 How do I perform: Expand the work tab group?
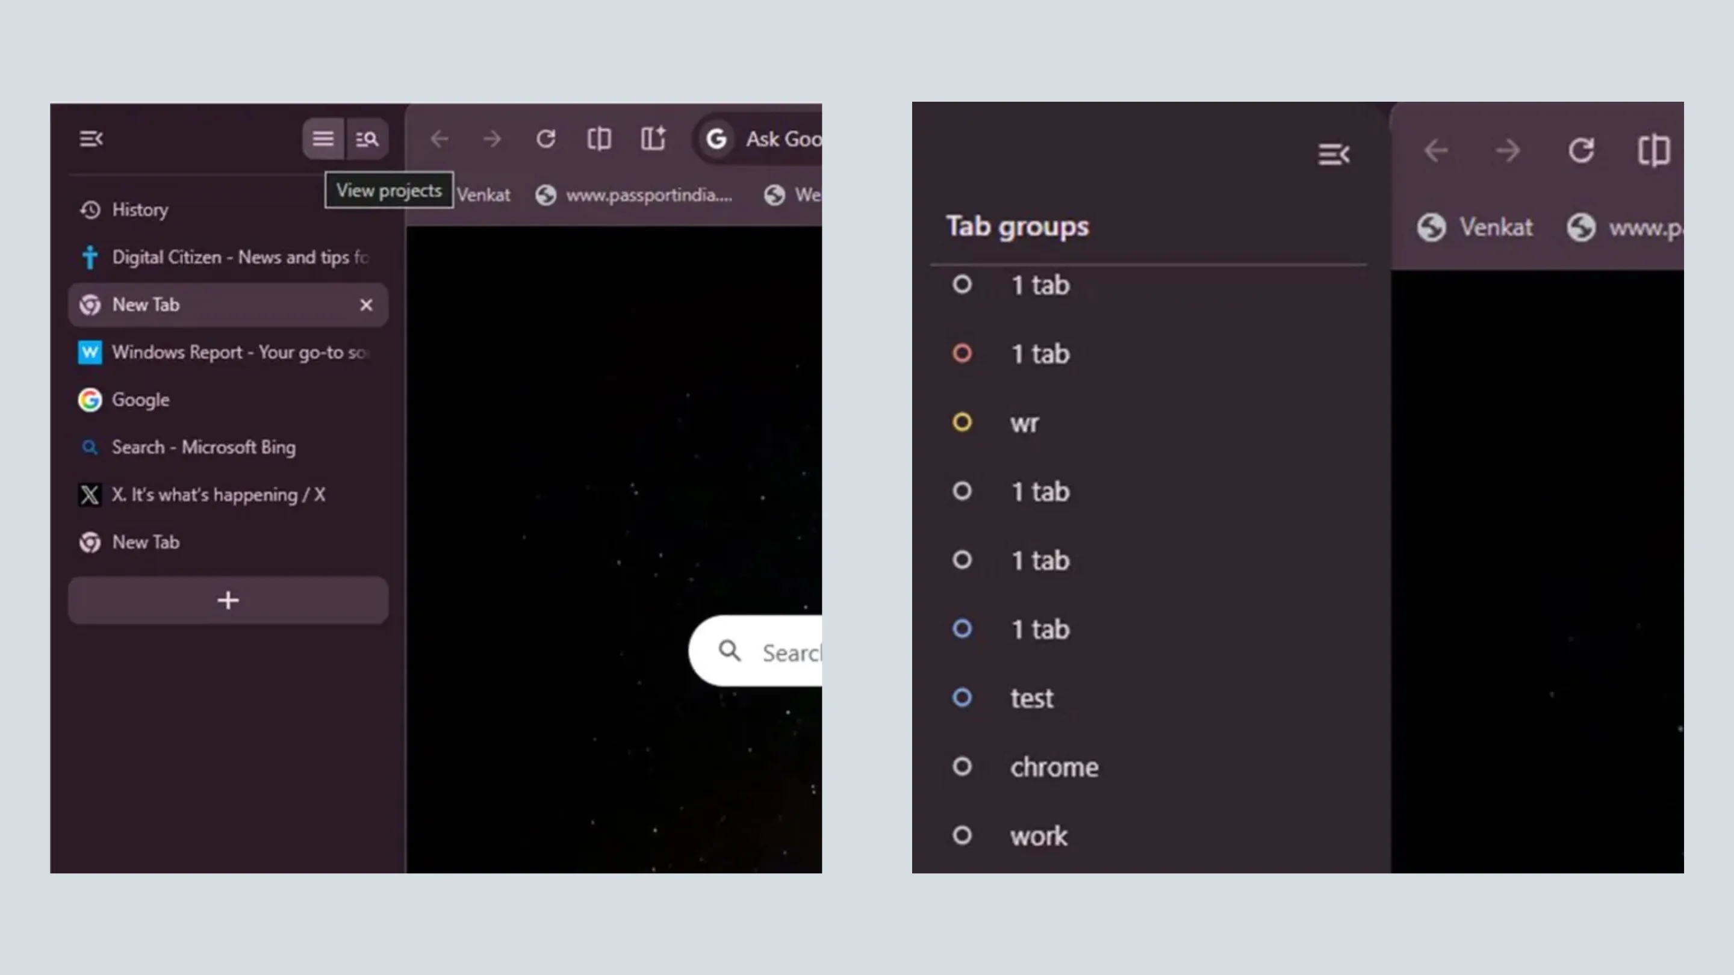coord(1039,836)
